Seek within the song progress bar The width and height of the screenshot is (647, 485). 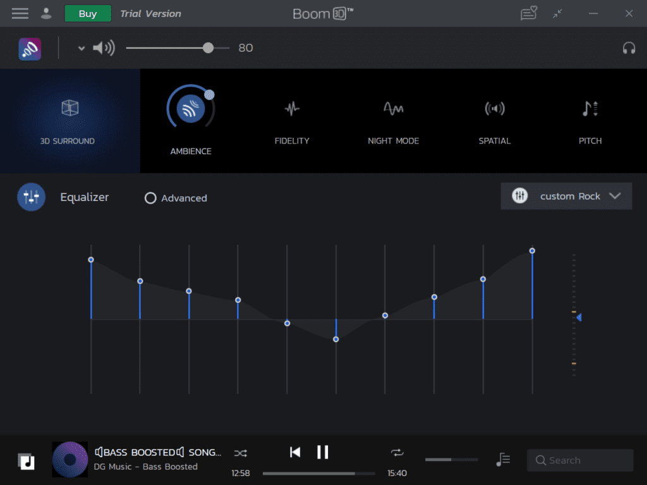319,474
